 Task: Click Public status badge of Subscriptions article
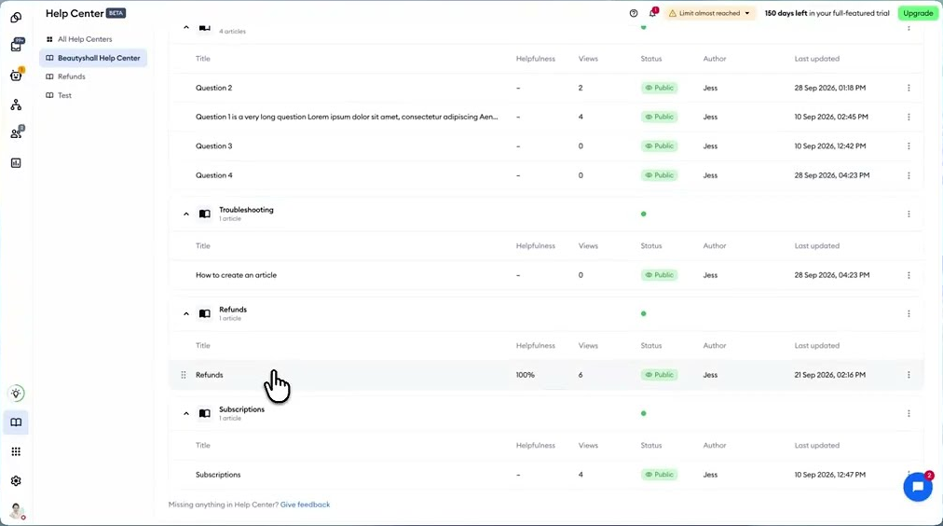point(659,475)
